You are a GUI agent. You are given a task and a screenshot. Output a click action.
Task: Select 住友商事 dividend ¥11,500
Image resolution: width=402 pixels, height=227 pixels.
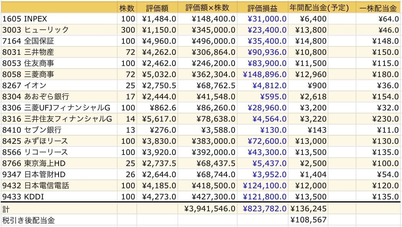[308, 63]
